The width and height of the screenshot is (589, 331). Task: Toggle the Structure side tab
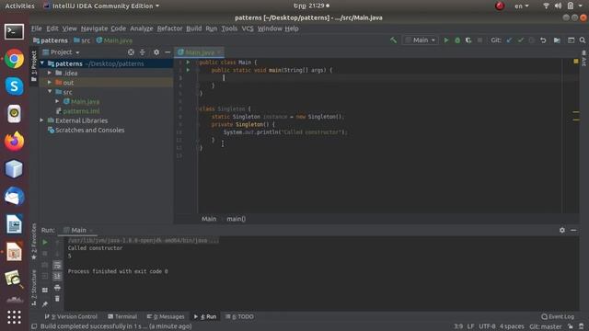coord(34,287)
